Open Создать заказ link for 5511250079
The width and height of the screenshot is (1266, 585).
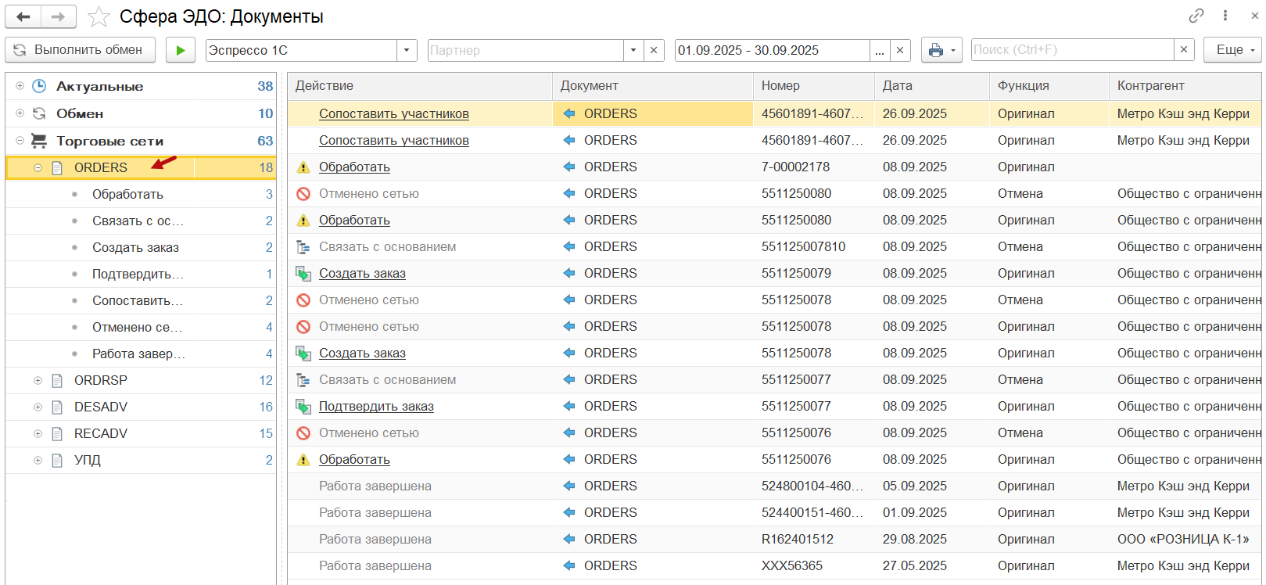362,273
